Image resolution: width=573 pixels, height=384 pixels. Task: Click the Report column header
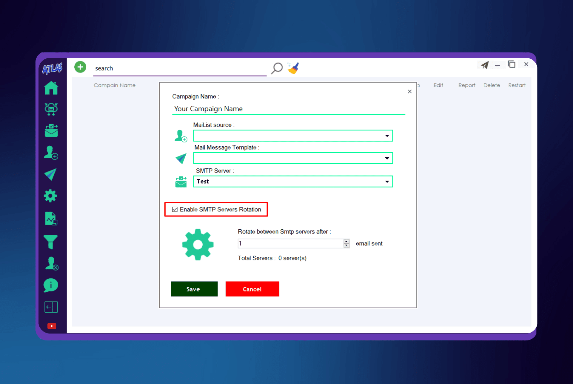(x=467, y=85)
